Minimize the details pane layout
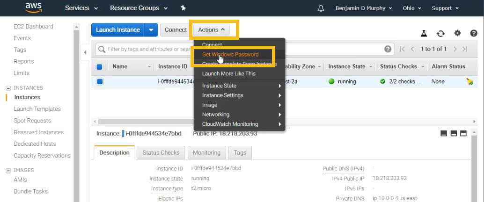 click(444, 133)
